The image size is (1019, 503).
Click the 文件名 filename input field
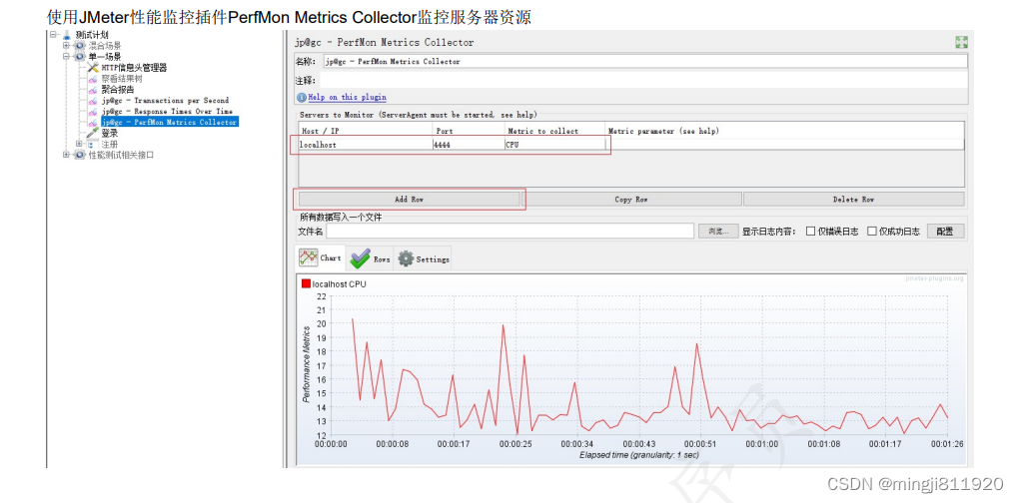click(510, 232)
